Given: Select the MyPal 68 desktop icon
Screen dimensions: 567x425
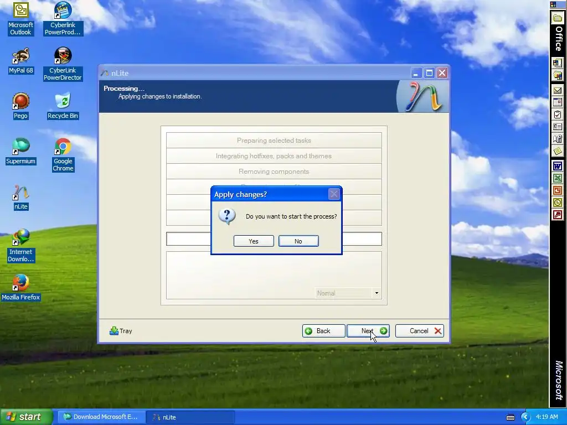Looking at the screenshot, I should click(20, 61).
